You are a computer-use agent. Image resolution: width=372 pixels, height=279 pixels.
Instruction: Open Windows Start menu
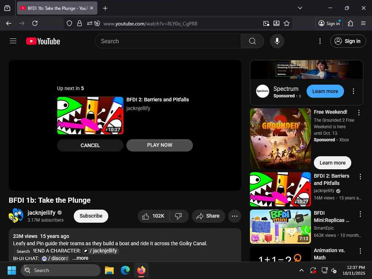12,270
